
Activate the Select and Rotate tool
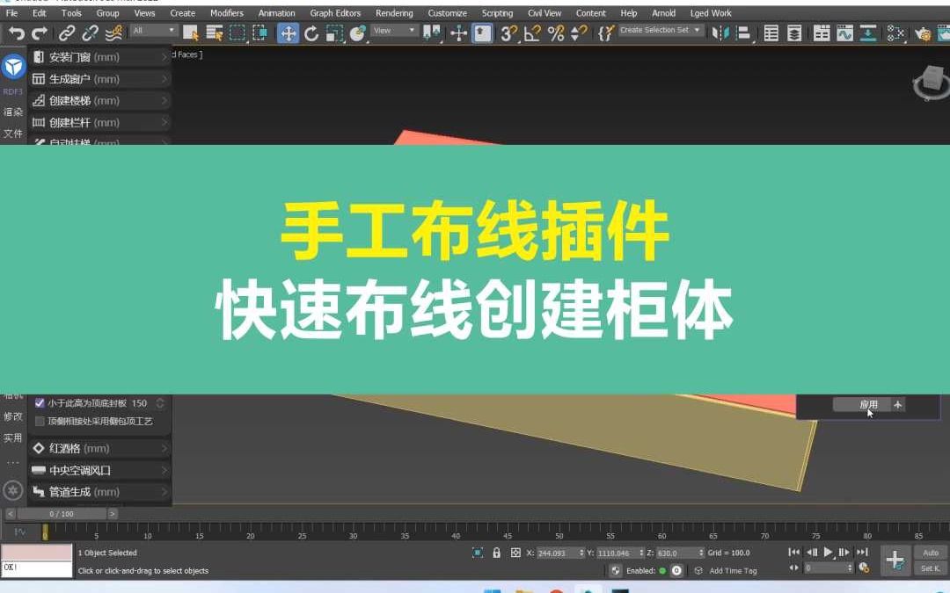click(x=311, y=33)
